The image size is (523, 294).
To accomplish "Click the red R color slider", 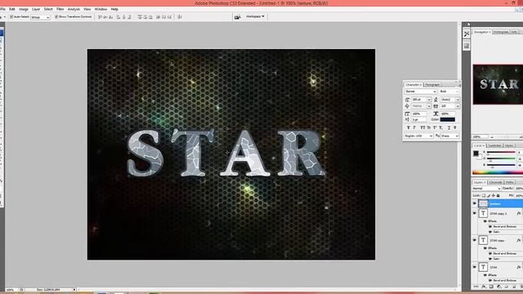I will click(501, 153).
